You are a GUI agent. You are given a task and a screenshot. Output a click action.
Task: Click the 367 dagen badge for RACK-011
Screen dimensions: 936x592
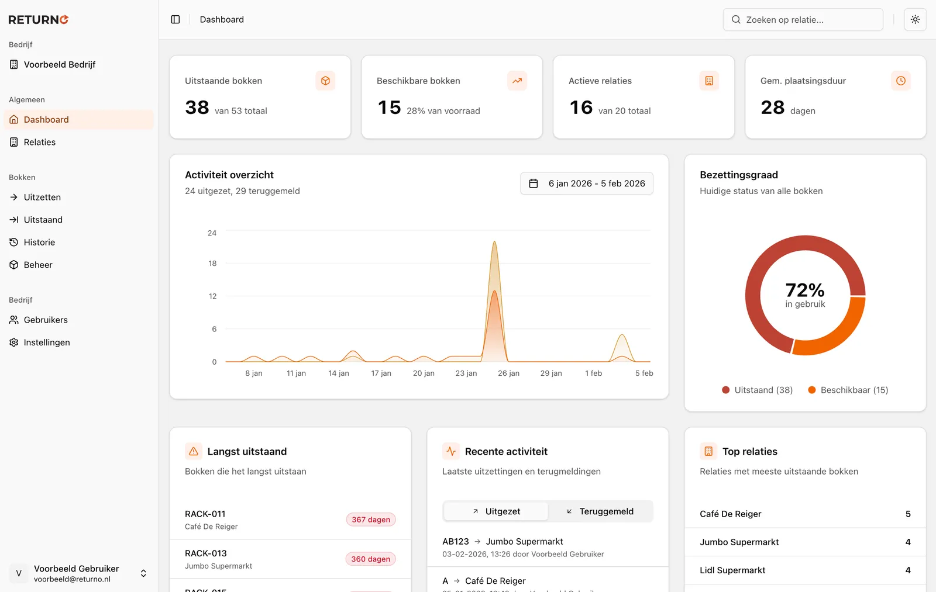click(x=370, y=519)
